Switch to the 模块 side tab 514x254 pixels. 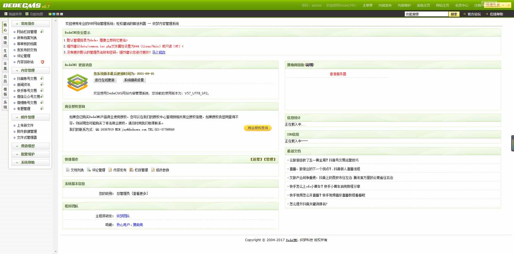point(5,40)
